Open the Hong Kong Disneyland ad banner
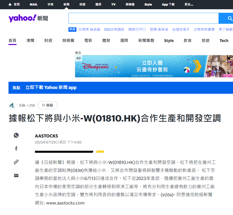The height and width of the screenshot is (215, 233). [154, 66]
